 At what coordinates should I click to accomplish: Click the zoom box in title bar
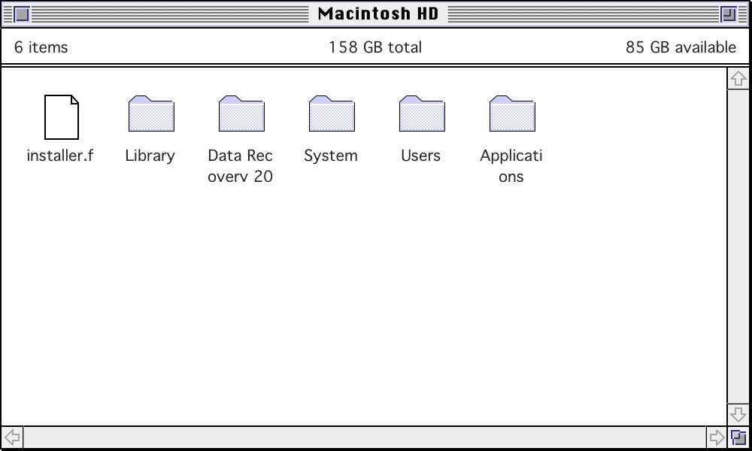point(729,14)
